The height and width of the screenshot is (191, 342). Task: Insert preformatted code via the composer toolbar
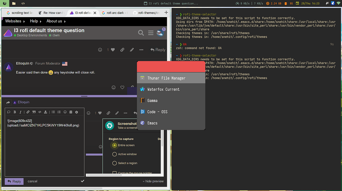pos(40,112)
